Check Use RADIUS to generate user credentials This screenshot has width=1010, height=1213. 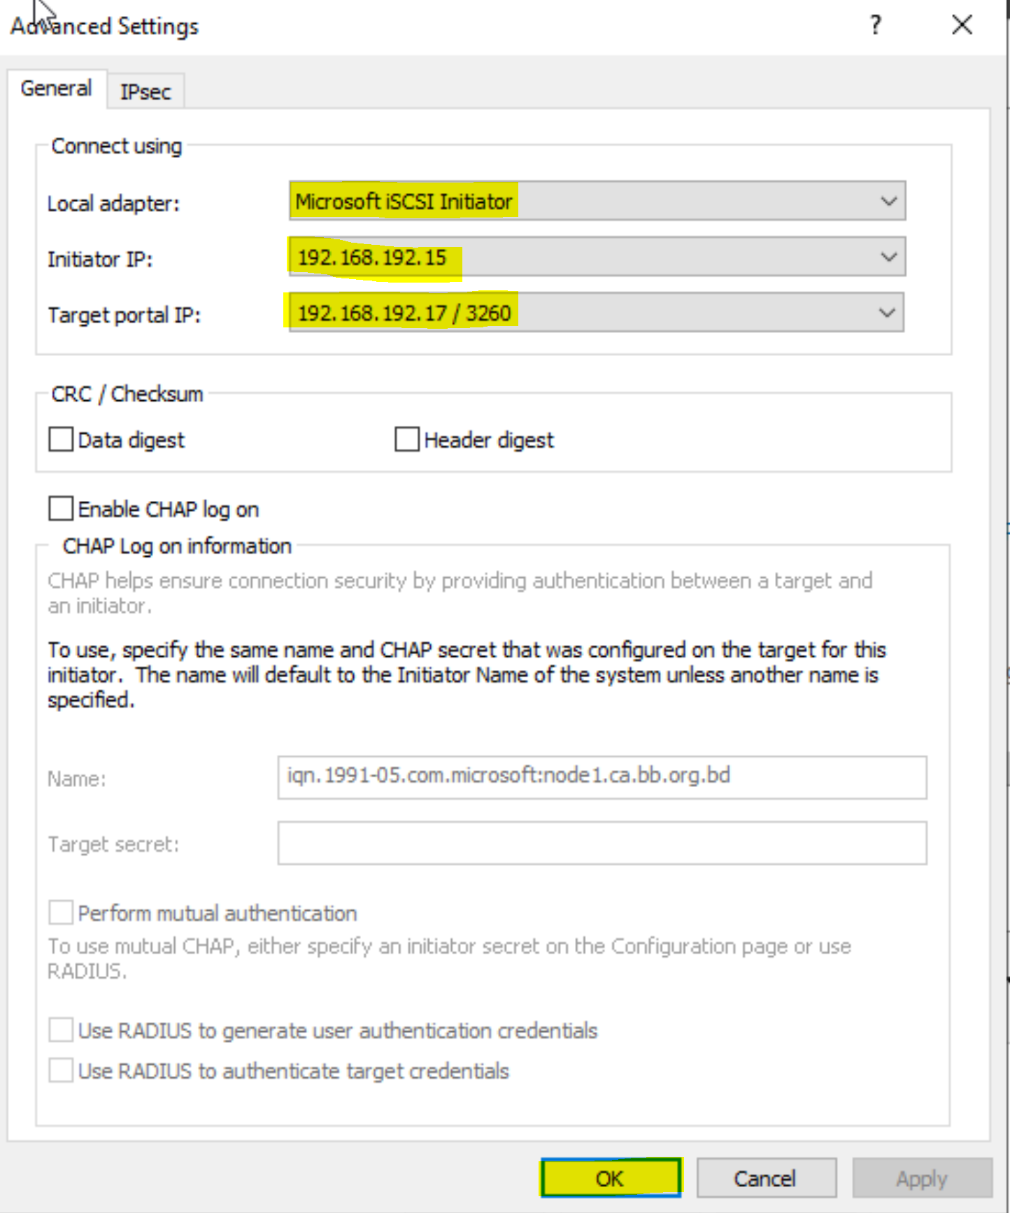(x=61, y=1030)
